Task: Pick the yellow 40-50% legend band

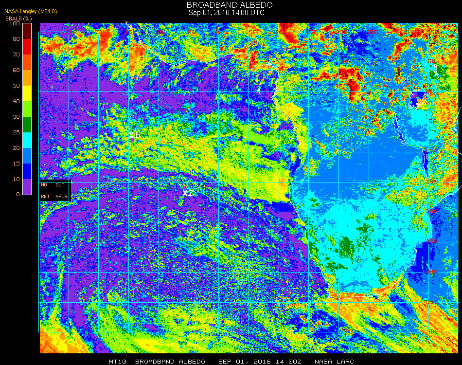Action: (27, 93)
